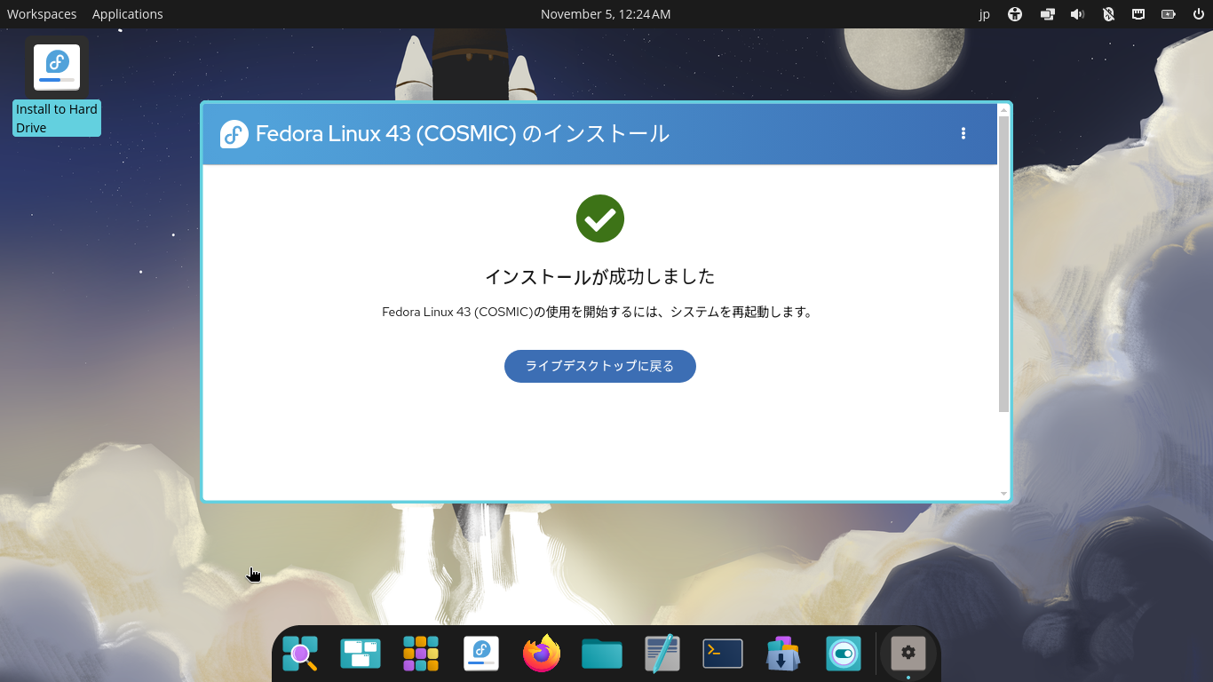
Task: Open the COSMIC Store from the dock
Action: [783, 654]
